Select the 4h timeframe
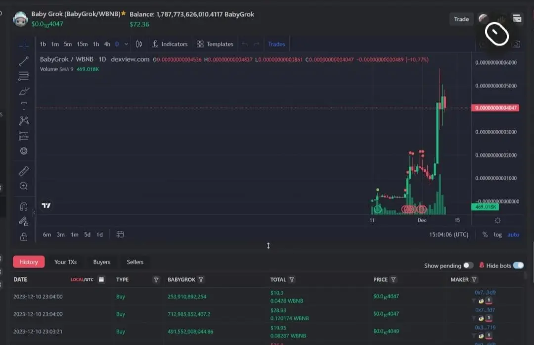Viewport: 534px width, 345px height. click(107, 44)
